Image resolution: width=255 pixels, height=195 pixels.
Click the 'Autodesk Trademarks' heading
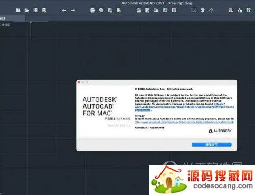click(149, 128)
